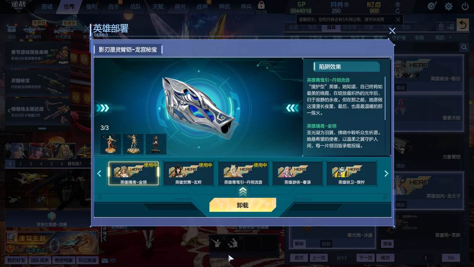The height and width of the screenshot is (267, 474).
Task: Click the 我的好友 button
Action: 17,260
